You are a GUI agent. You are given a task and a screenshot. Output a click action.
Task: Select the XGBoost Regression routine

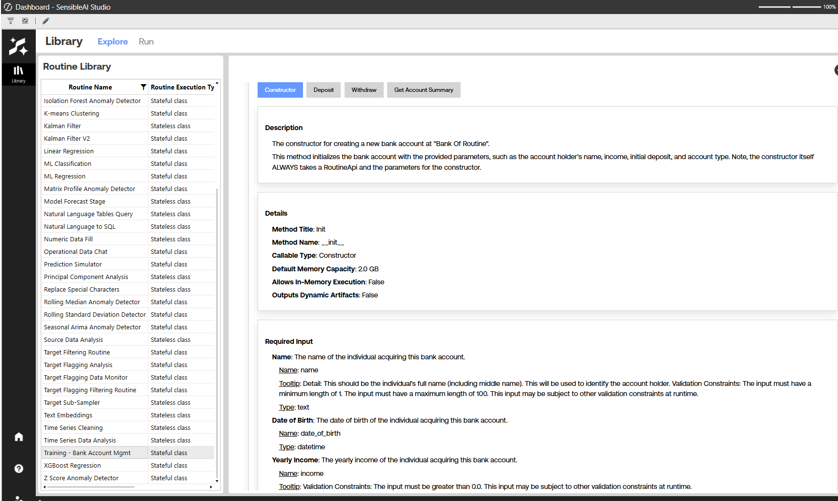(x=72, y=465)
